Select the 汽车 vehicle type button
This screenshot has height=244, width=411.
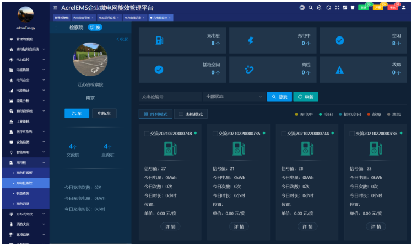click(x=77, y=113)
